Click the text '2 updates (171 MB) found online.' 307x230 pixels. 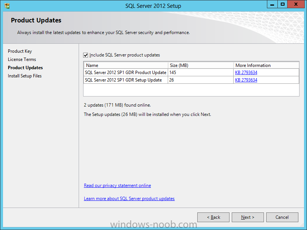tap(117, 105)
